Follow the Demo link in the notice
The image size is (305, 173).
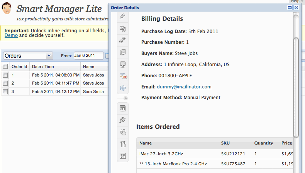pyautogui.click(x=11, y=35)
